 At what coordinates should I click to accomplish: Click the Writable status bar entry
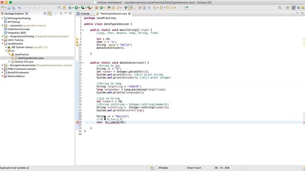[163, 168]
